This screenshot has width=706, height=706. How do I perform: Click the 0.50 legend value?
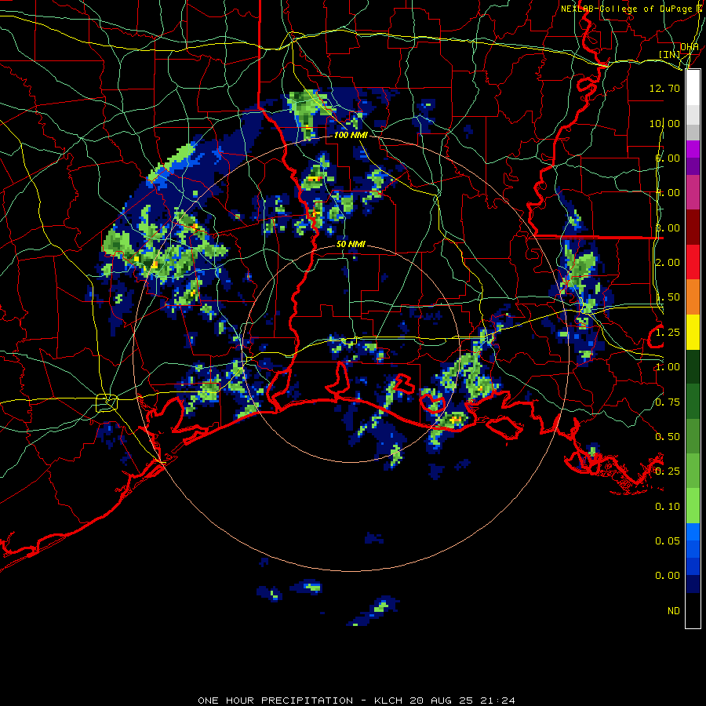point(668,437)
